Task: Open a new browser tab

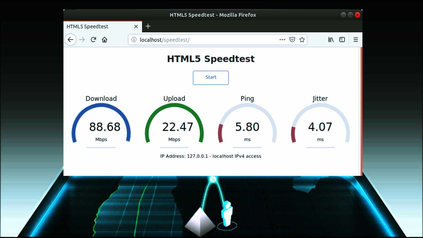Action: 148,26
